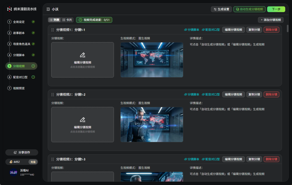Click the coin icon next to the 4492 balance
This screenshot has width=292, height=185.
click(11, 162)
